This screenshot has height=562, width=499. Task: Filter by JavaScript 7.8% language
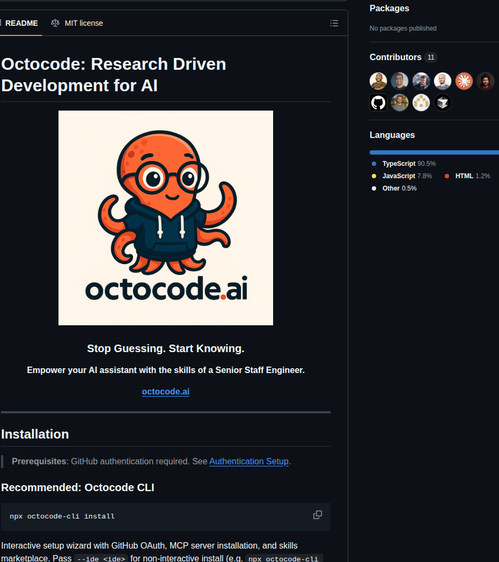tap(407, 176)
